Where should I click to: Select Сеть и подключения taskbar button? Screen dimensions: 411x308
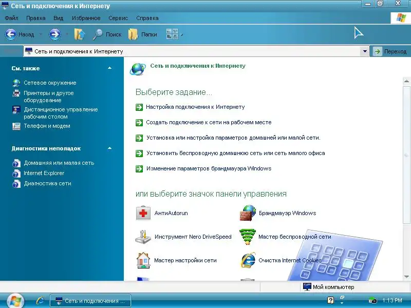pos(90,301)
